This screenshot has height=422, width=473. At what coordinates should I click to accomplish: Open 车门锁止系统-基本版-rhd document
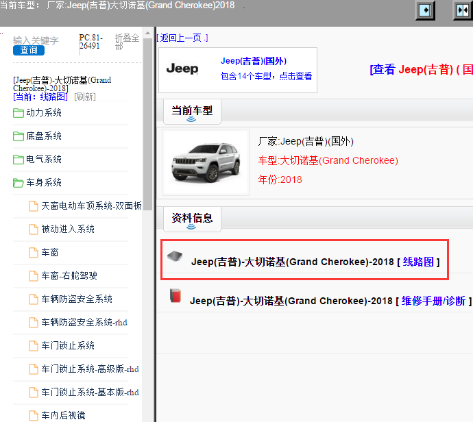pos(90,392)
